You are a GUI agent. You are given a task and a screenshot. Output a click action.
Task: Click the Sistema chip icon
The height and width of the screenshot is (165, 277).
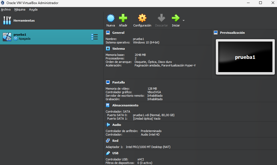108,49
